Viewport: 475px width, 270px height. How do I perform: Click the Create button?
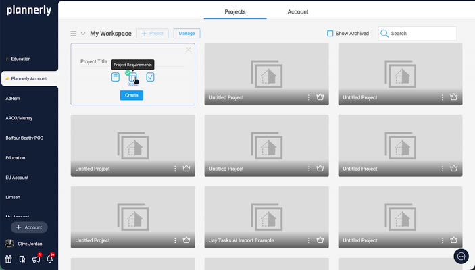(132, 95)
